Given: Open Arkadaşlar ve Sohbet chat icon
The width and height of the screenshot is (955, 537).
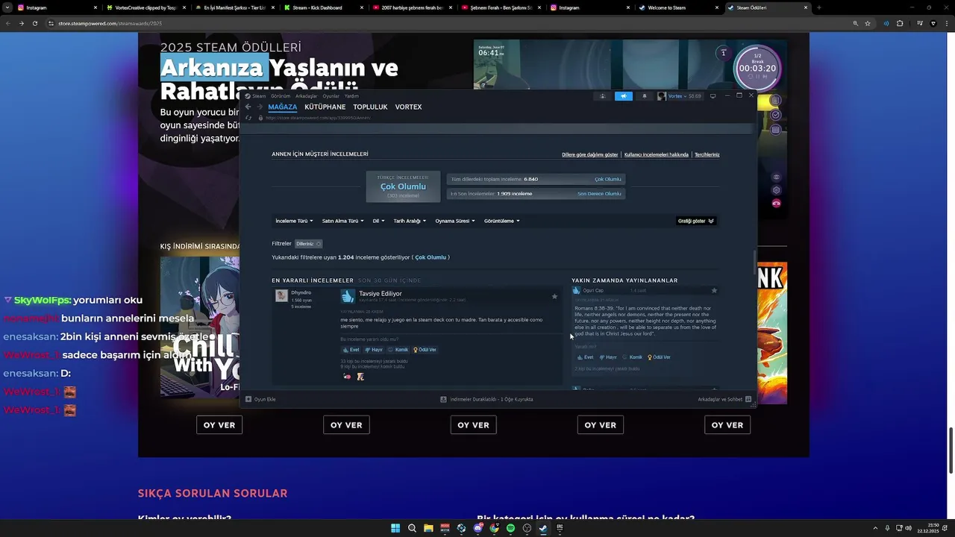Looking at the screenshot, I should point(748,399).
